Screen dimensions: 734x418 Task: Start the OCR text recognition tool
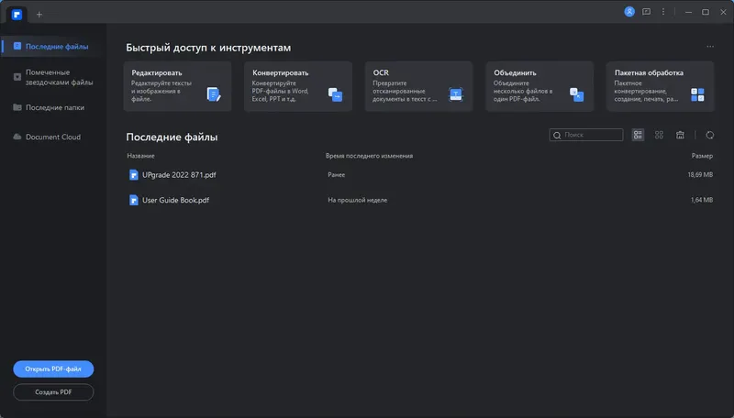pos(418,86)
